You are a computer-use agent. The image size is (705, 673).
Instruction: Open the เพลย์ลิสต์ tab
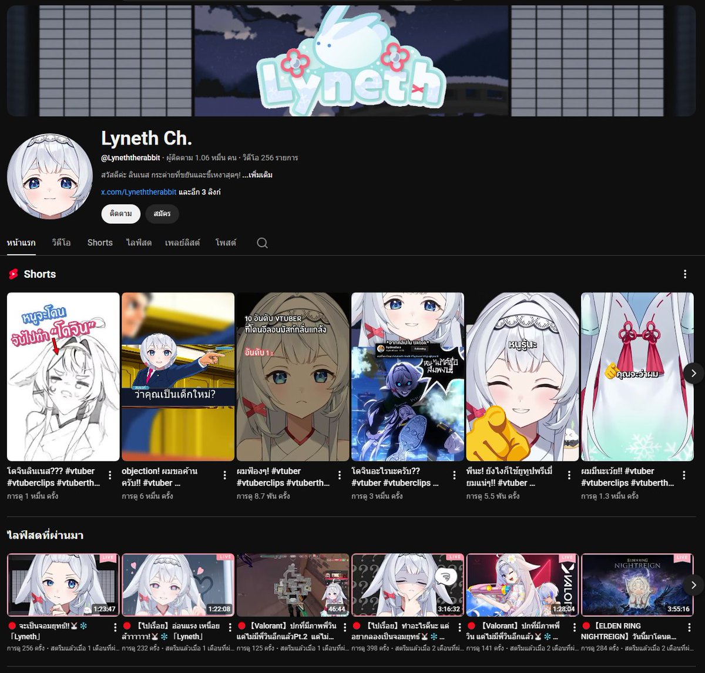click(183, 243)
